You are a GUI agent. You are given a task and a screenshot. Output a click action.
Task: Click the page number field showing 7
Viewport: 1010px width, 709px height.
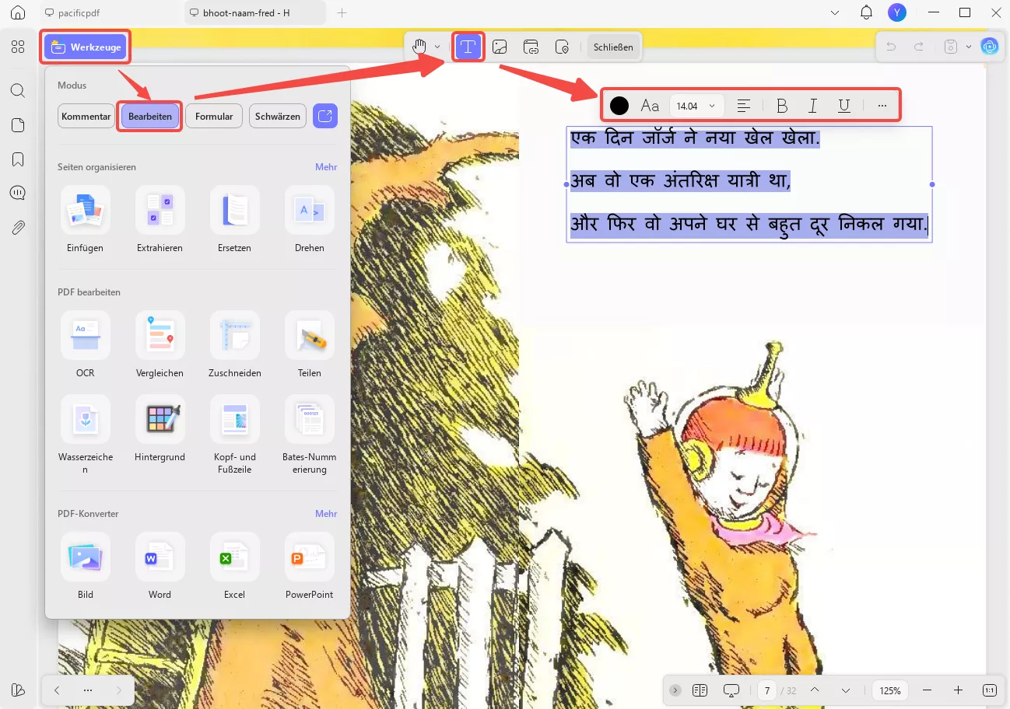point(767,690)
